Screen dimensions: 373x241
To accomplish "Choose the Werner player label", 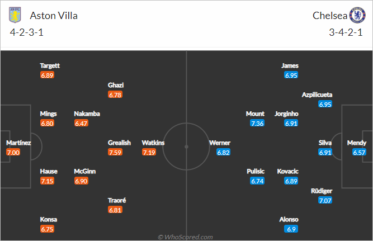I will coord(220,143).
